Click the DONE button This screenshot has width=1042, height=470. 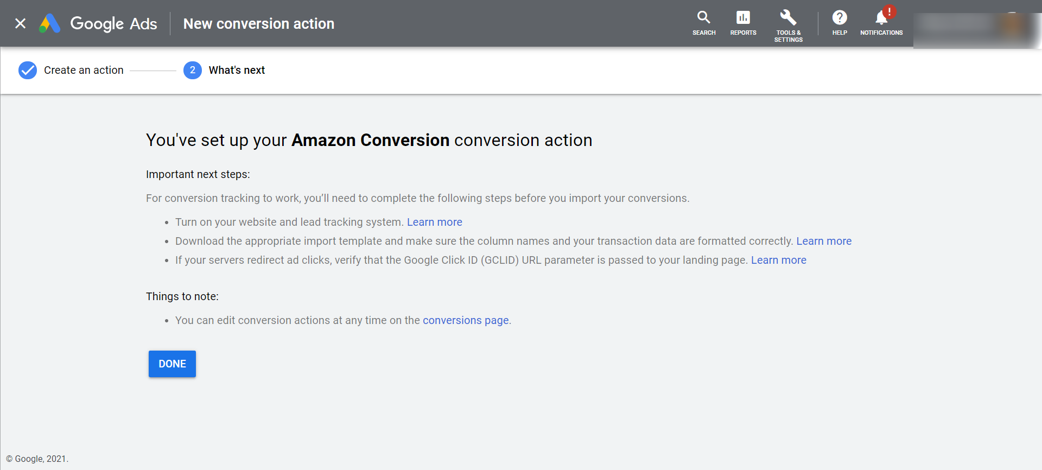tap(172, 364)
